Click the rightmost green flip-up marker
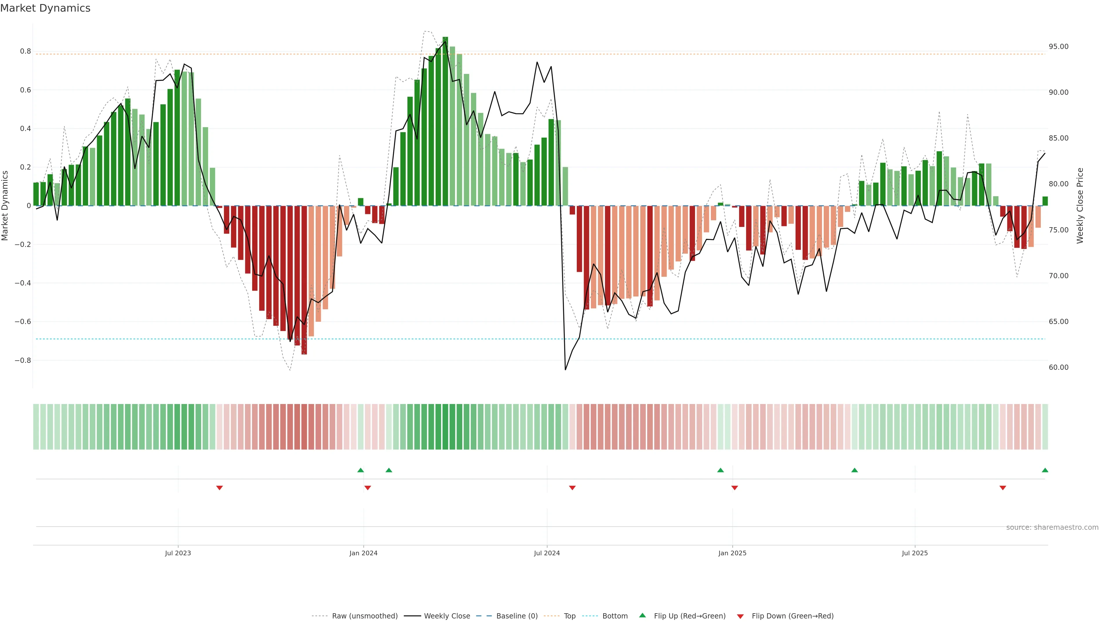1113x626 pixels. pos(1045,470)
